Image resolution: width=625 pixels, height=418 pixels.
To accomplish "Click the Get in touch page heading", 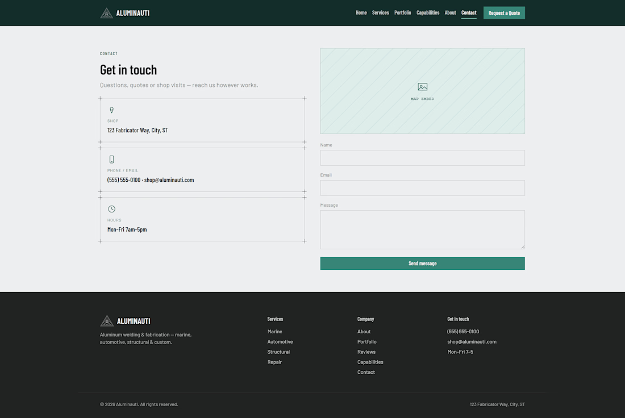I will [x=128, y=70].
